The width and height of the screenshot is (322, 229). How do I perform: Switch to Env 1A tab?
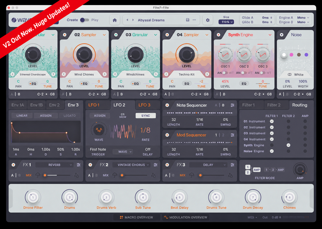point(18,105)
